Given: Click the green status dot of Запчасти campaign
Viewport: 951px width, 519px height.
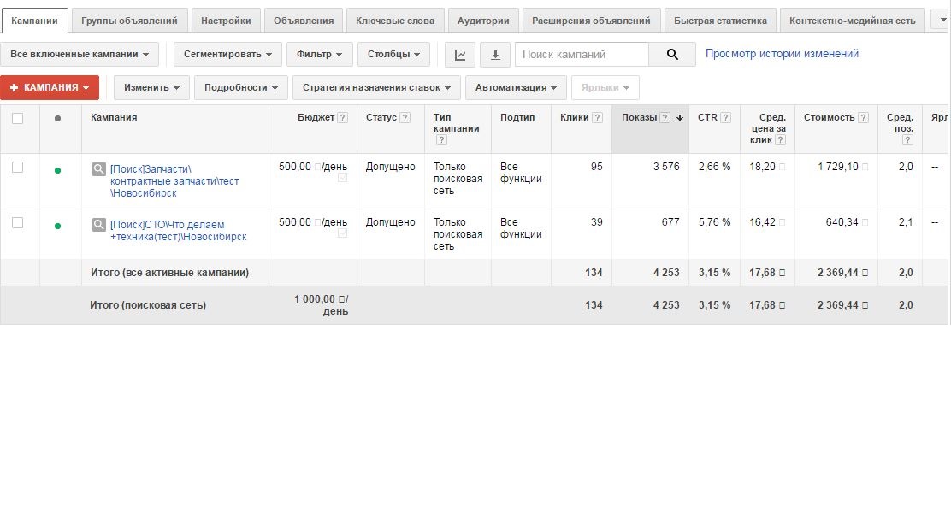Looking at the screenshot, I should point(57,170).
